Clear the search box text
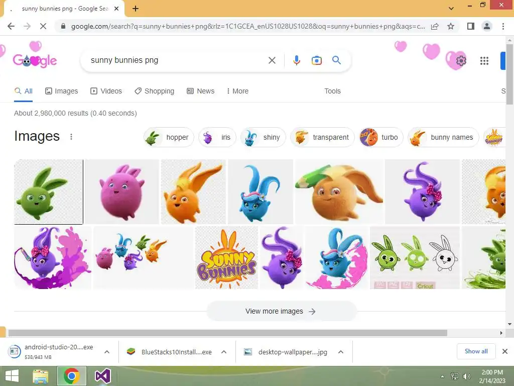514x386 pixels. coord(272,60)
